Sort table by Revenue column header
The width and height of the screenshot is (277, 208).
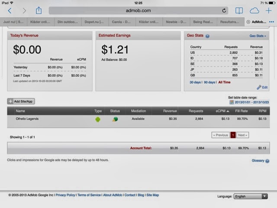[170, 111]
